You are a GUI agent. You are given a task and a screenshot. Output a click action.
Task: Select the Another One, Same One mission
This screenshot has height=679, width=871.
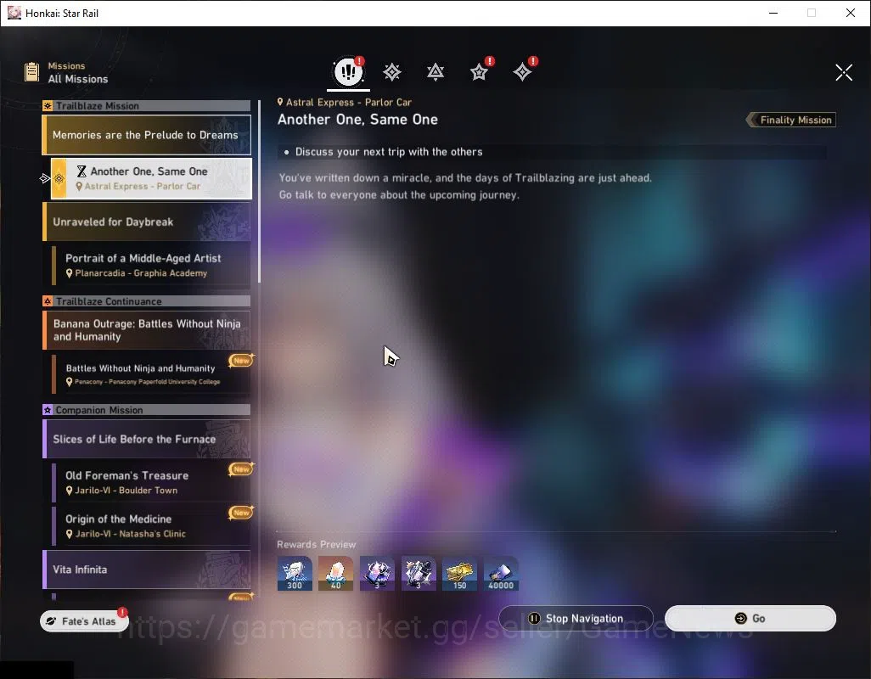pyautogui.click(x=151, y=178)
